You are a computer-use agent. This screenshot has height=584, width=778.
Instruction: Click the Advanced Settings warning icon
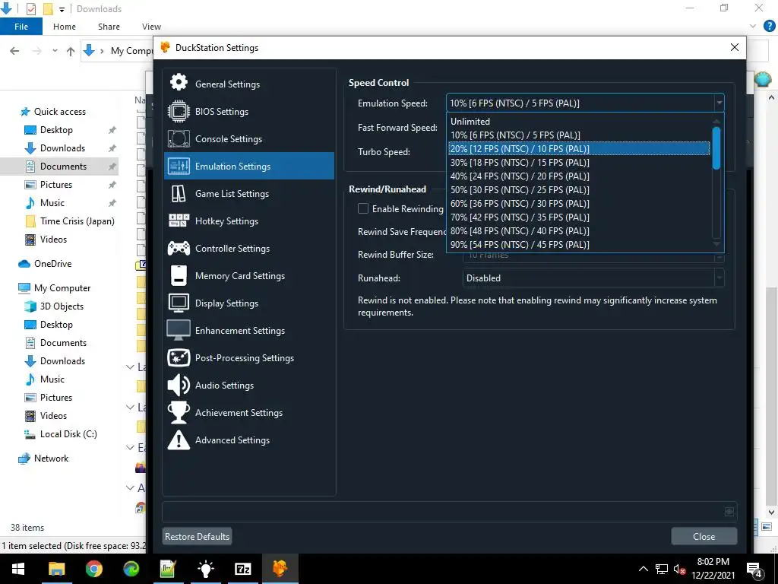point(179,440)
